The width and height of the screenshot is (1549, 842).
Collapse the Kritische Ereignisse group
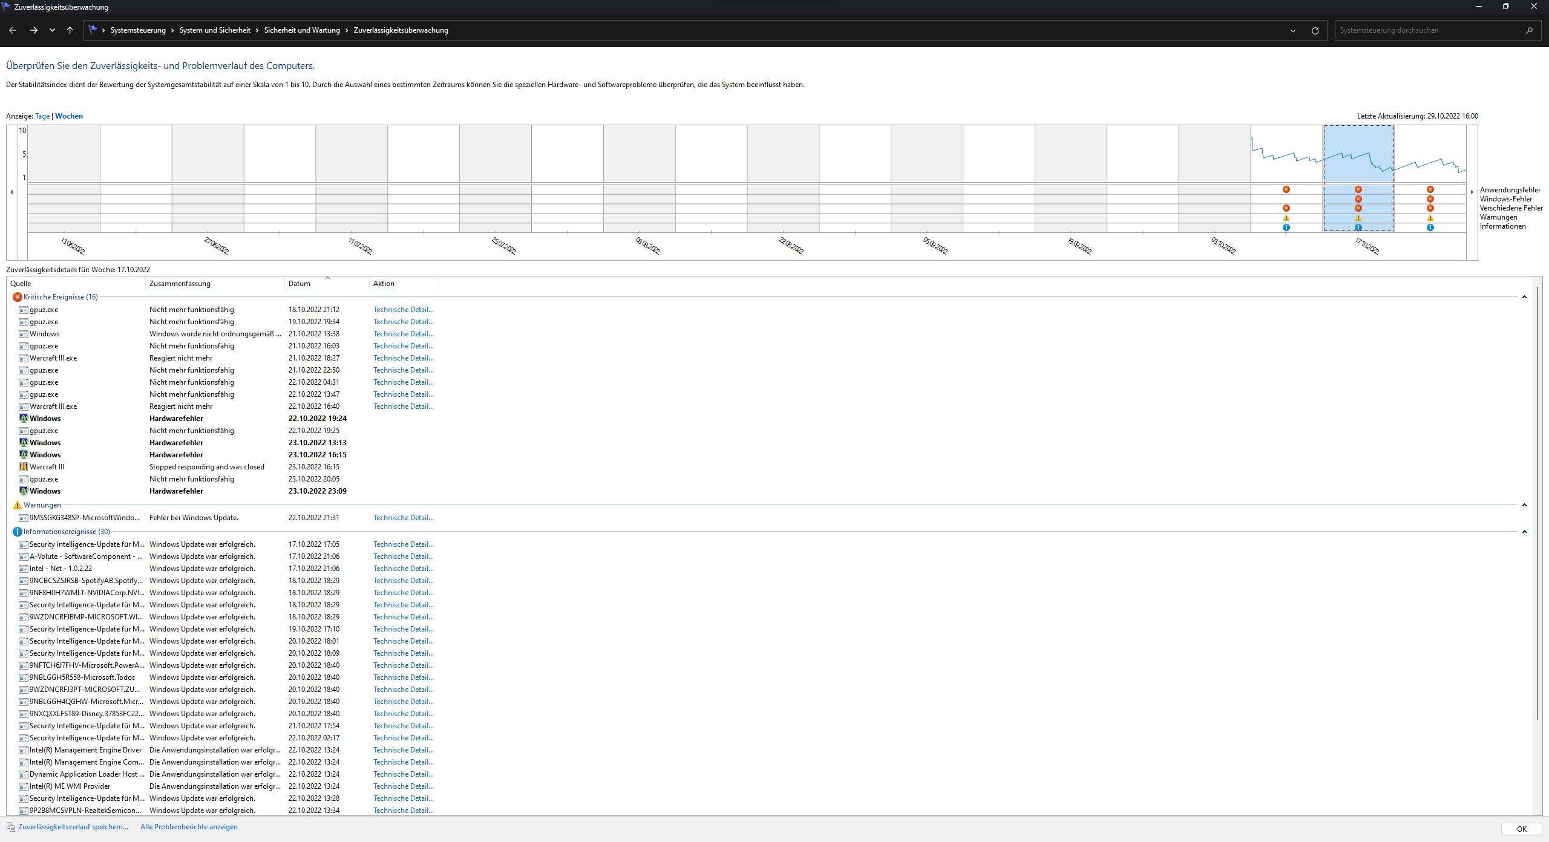point(1524,297)
